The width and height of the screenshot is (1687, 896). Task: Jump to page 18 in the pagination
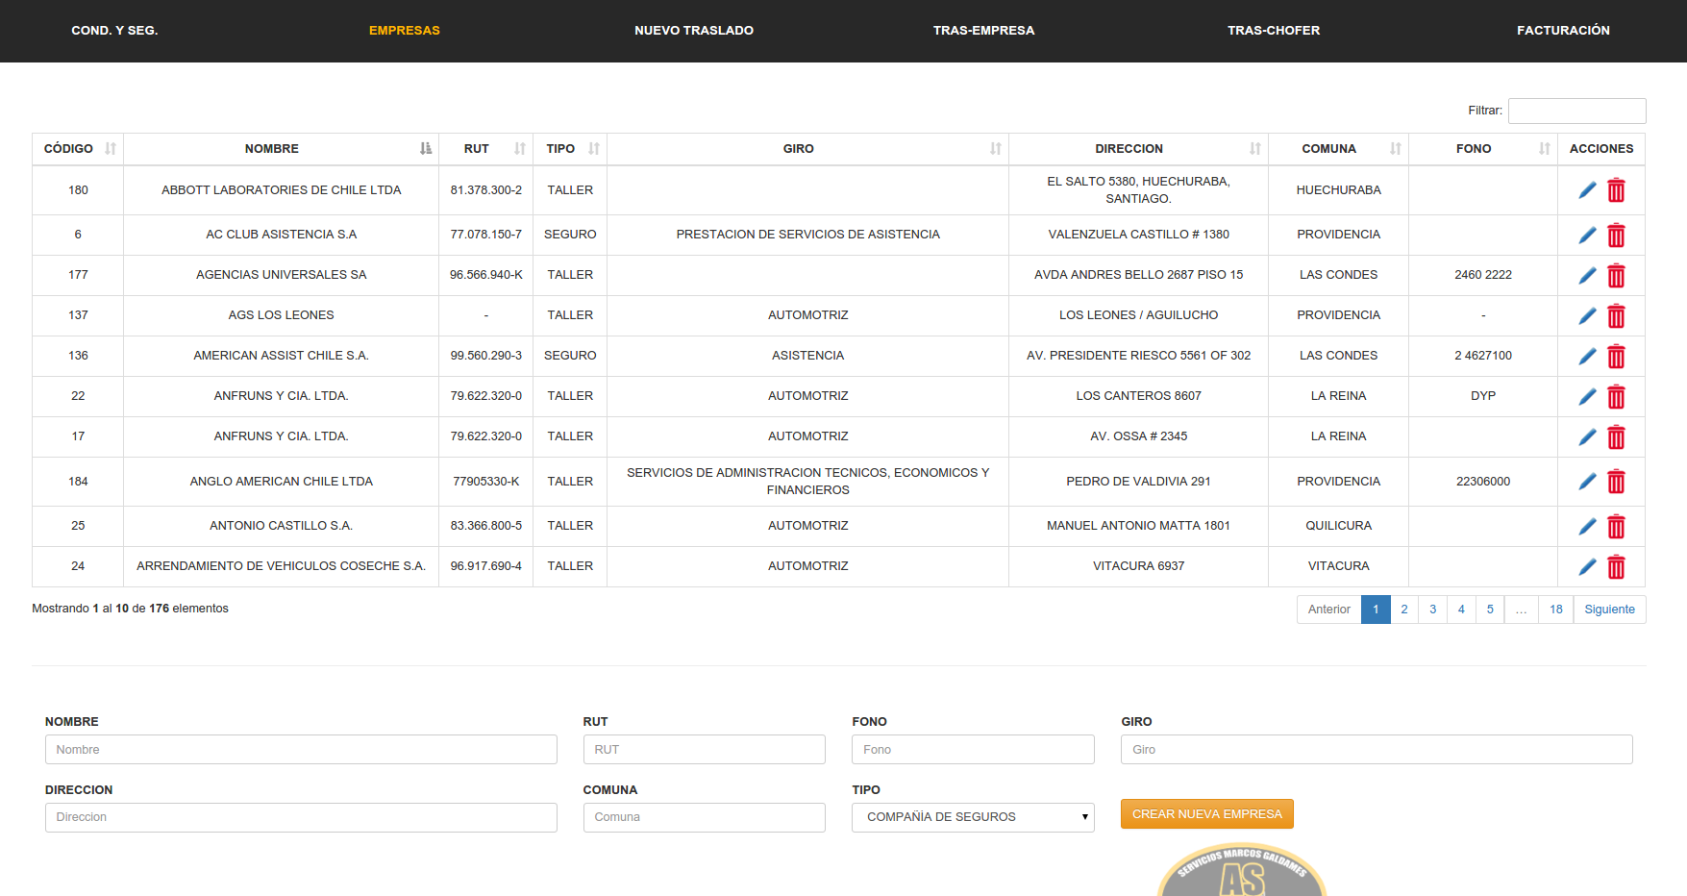[x=1555, y=610]
